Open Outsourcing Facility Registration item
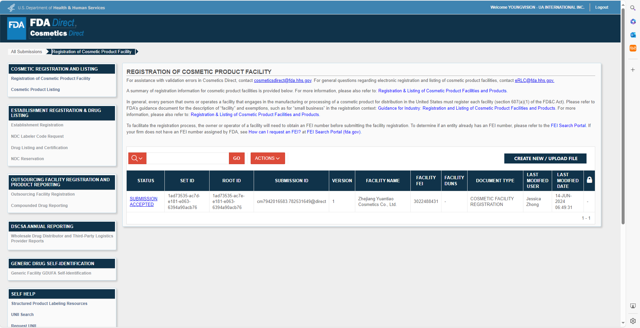 (43, 194)
